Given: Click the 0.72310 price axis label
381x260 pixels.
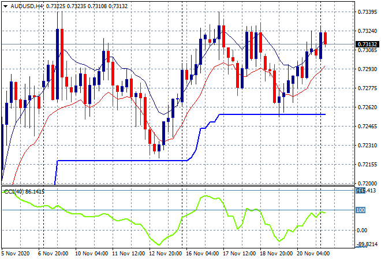Looking at the screenshot, I should 367,146.
